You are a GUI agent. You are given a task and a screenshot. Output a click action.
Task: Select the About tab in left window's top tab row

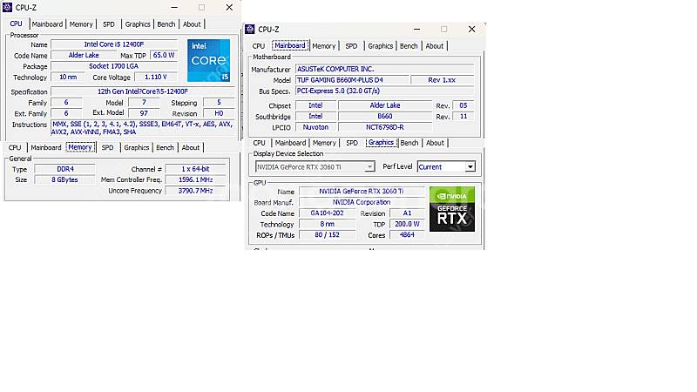coord(192,24)
